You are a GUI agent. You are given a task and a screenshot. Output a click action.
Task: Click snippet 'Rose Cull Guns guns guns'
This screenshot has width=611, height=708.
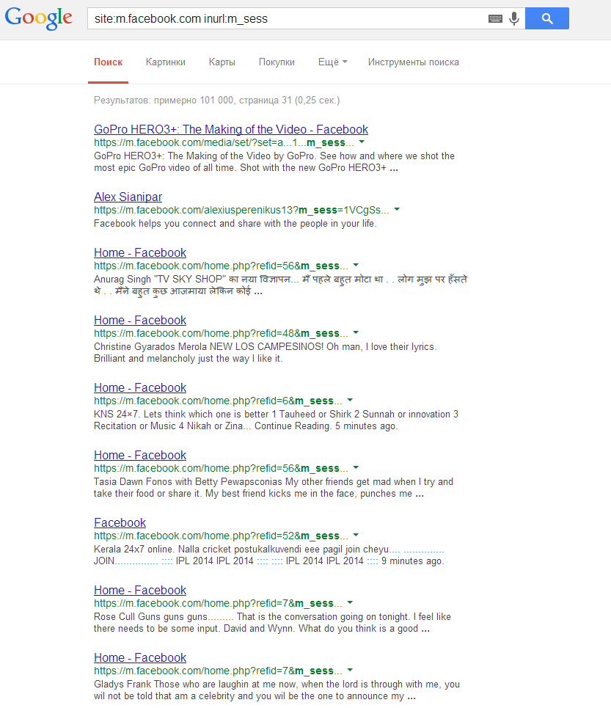[150, 617]
